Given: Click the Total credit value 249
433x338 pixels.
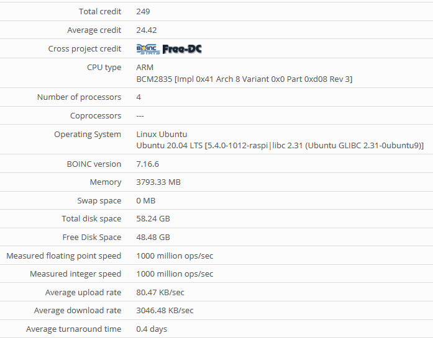Looking at the screenshot, I should pos(143,12).
